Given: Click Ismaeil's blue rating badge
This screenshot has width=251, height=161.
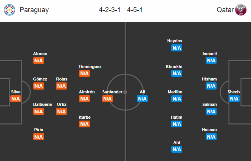Looking at the screenshot, I should (x=211, y=60).
